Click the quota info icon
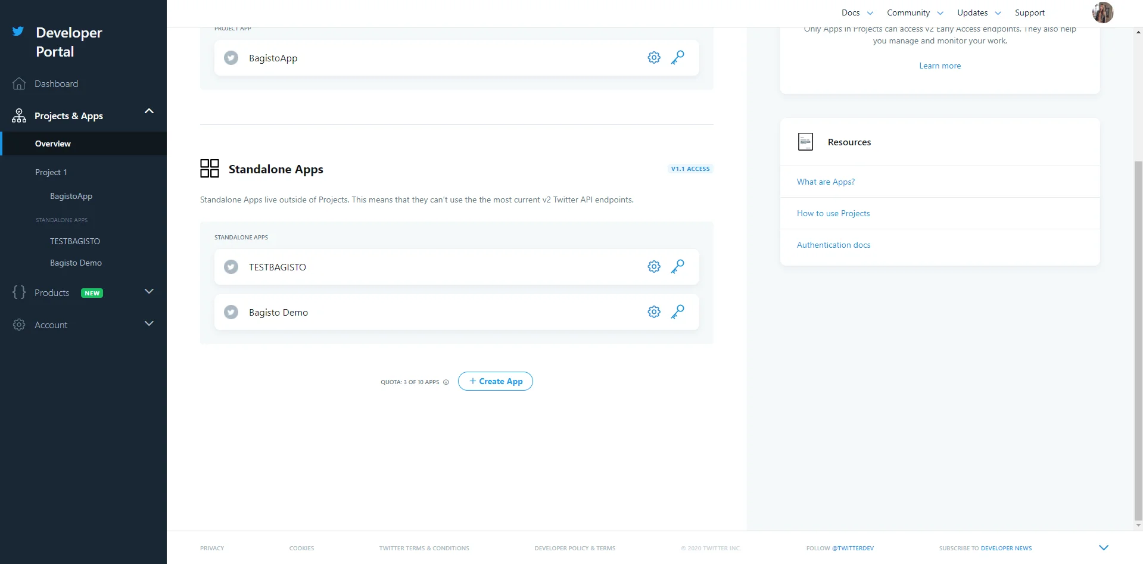1143x564 pixels. (x=446, y=382)
